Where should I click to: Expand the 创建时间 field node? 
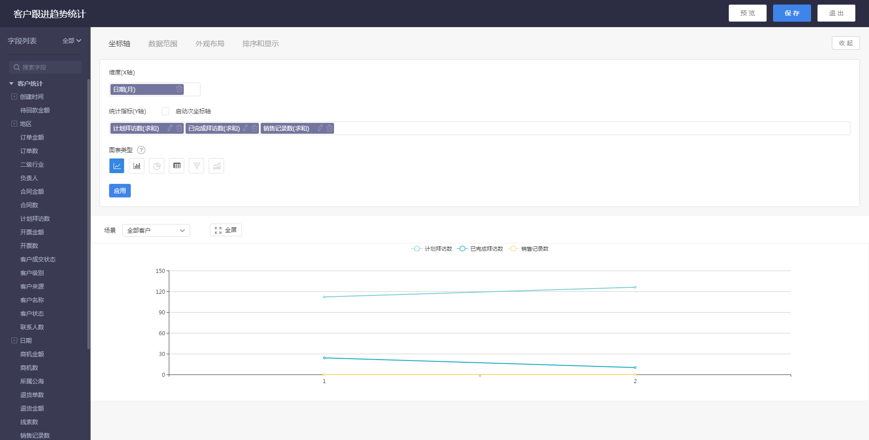[14, 97]
